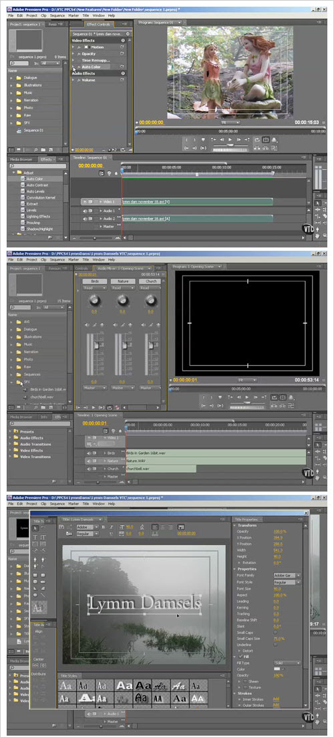Expand Video Transitions in Effects panel
This screenshot has height=737, width=334.
point(10,456)
